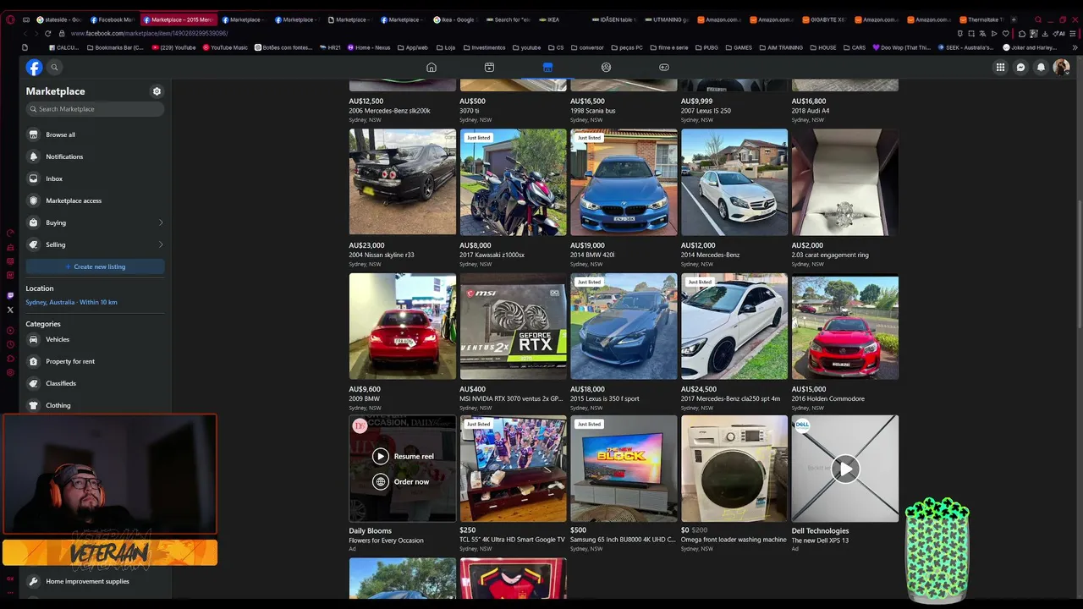
Task: Click the Clothing shirt icon
Action: pos(34,405)
